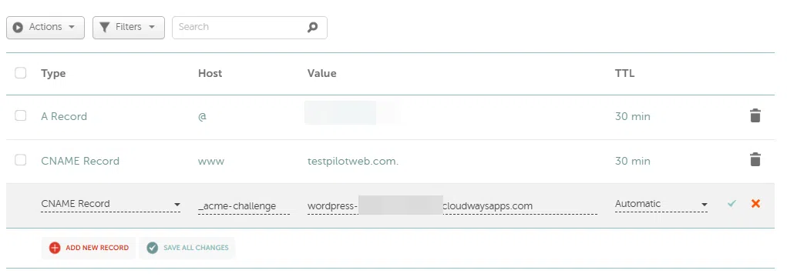Delete the A Record entry with trash icon
The width and height of the screenshot is (787, 277).
pyautogui.click(x=755, y=115)
